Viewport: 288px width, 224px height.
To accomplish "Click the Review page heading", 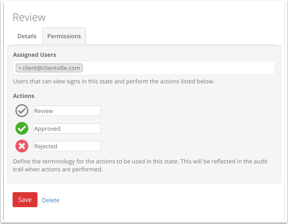I will pos(29,17).
